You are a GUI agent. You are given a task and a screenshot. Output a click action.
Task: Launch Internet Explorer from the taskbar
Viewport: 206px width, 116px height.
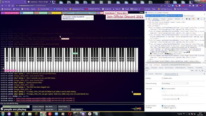23,114
